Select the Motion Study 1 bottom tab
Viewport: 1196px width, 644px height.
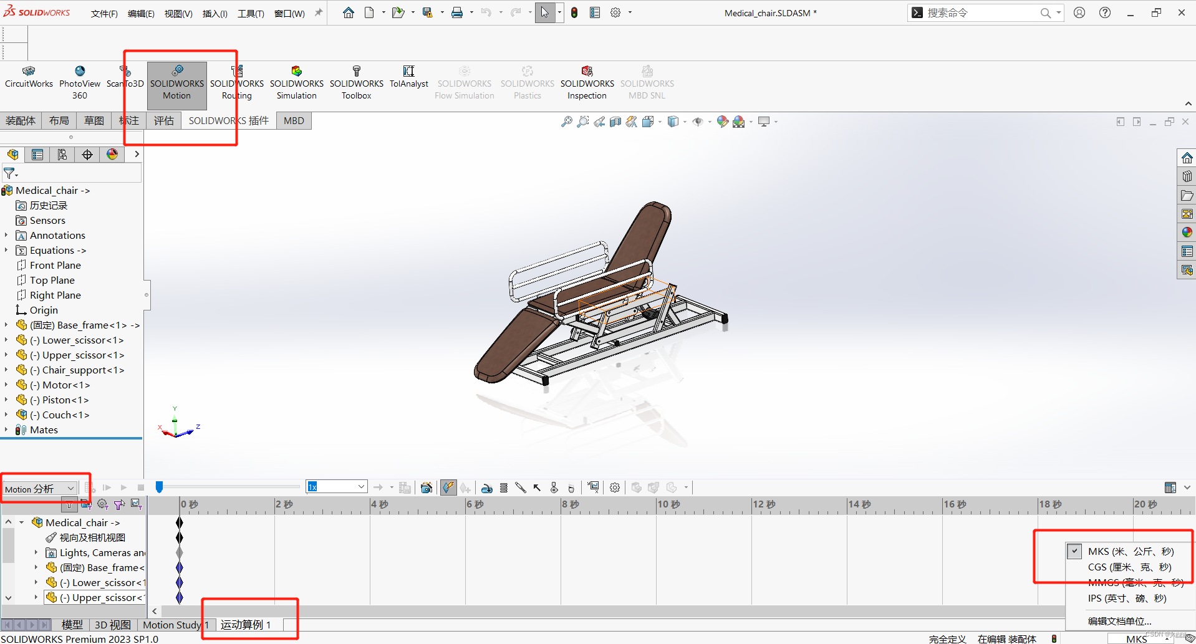176,625
